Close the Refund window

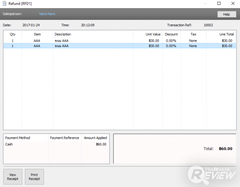(233, 3)
